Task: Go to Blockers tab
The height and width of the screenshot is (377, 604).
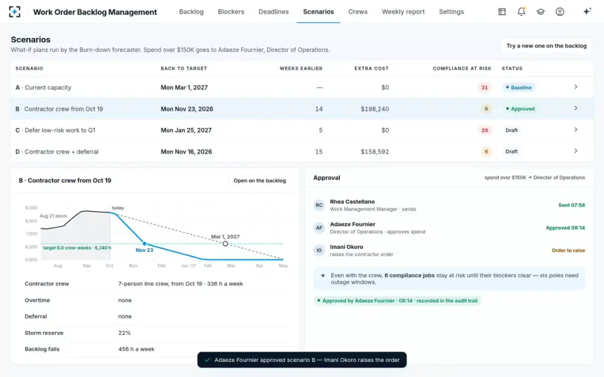Action: [x=231, y=12]
